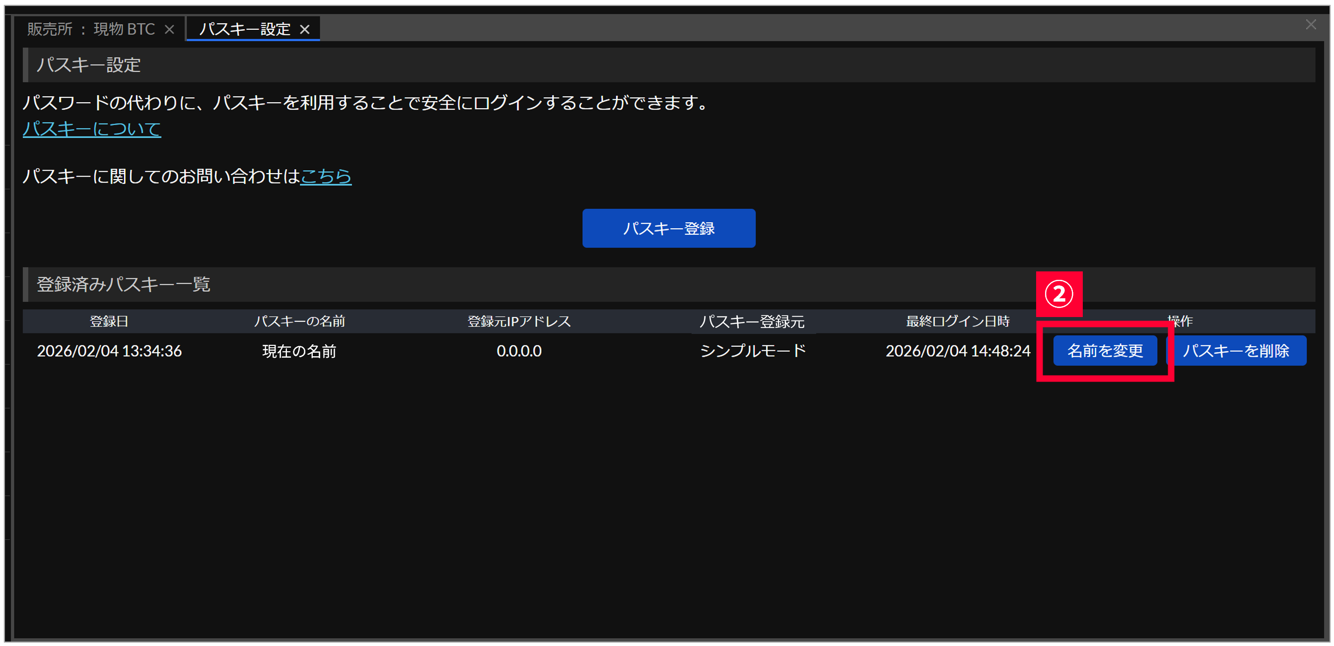Select the パスキー設定 tab
The width and height of the screenshot is (1334, 646).
coord(244,29)
